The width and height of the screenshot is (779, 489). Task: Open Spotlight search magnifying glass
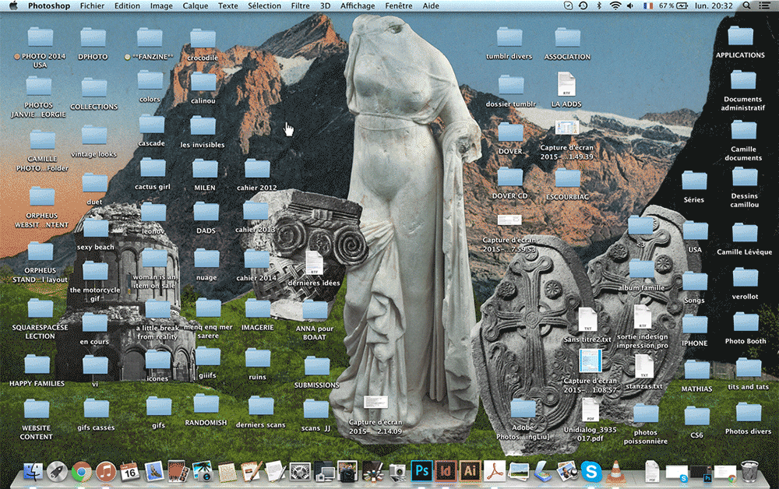point(746,5)
